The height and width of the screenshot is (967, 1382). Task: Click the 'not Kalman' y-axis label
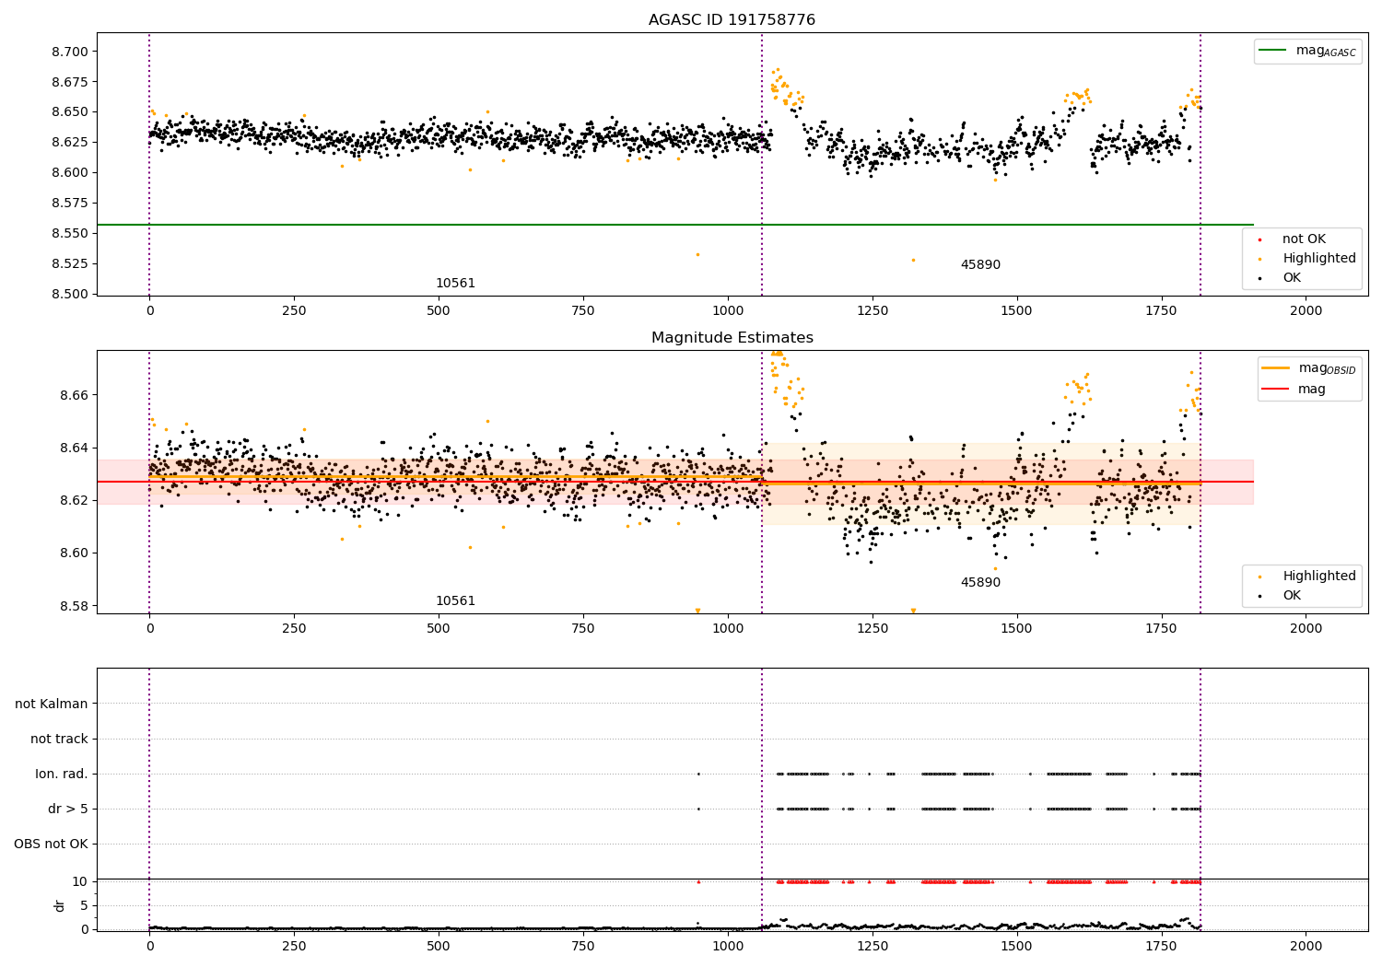(52, 704)
